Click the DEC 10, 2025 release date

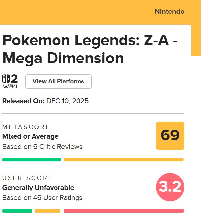[68, 101]
